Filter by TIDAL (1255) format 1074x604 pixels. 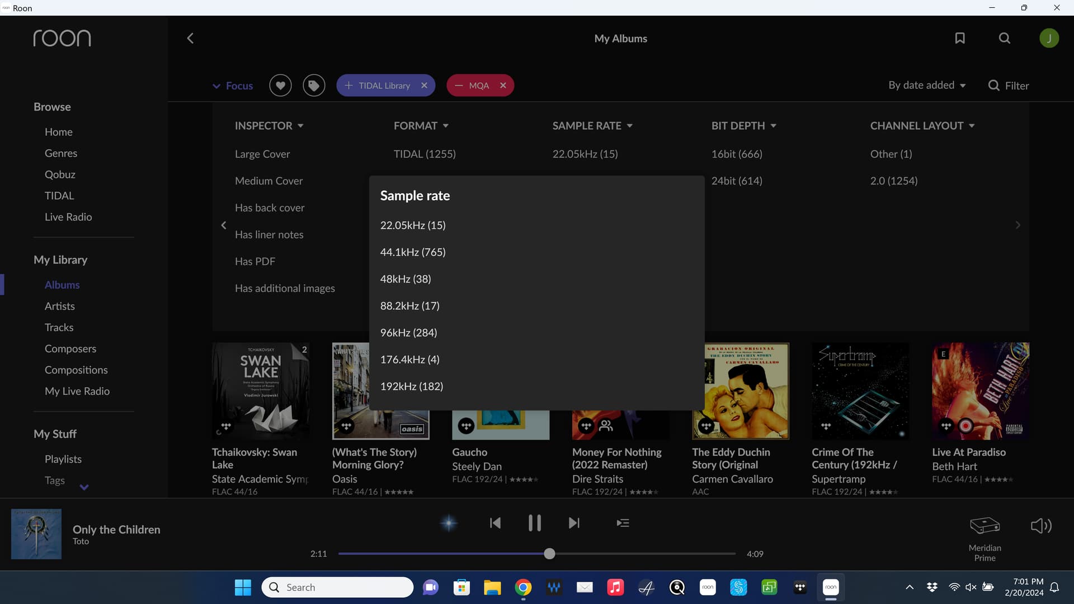[x=425, y=154]
